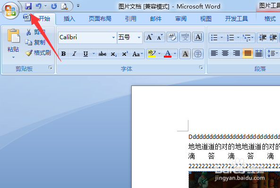Open the 剪贴板 dialog launcher

(x=51, y=68)
